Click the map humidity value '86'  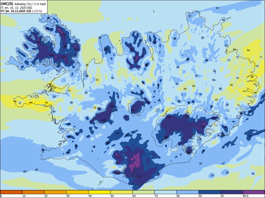(227, 173)
